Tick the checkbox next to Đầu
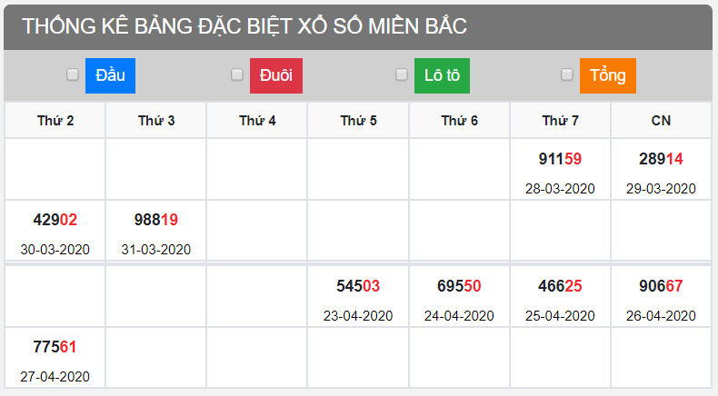 [73, 75]
